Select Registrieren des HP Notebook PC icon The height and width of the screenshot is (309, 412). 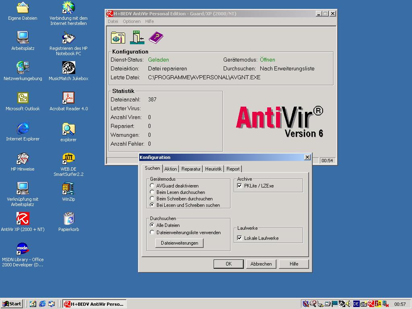tap(68, 43)
